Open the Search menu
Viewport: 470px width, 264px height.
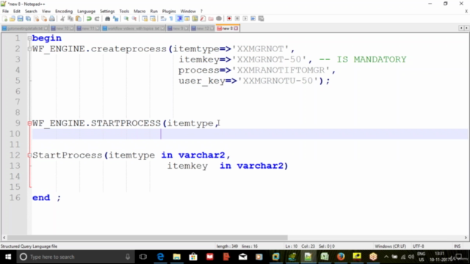31,11
